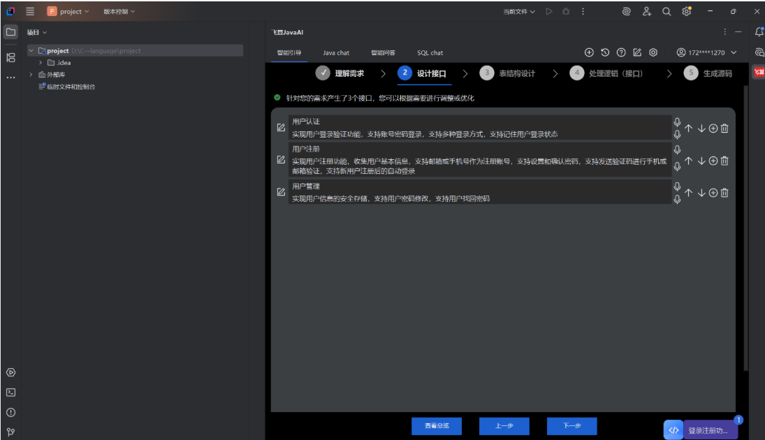Viewport: 765px width, 440px height.
Task: Move 用户管理 interface up
Action: 688,193
